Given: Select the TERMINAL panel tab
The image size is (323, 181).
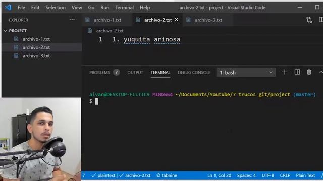Looking at the screenshot, I should pos(160,72).
